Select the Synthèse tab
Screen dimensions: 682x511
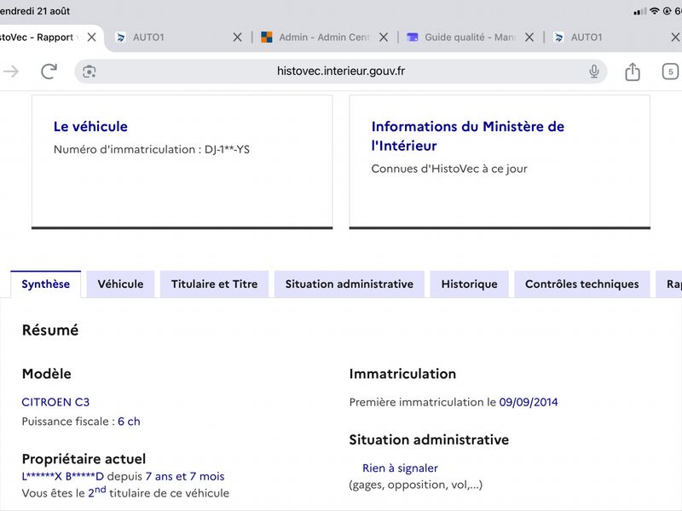pos(46,284)
